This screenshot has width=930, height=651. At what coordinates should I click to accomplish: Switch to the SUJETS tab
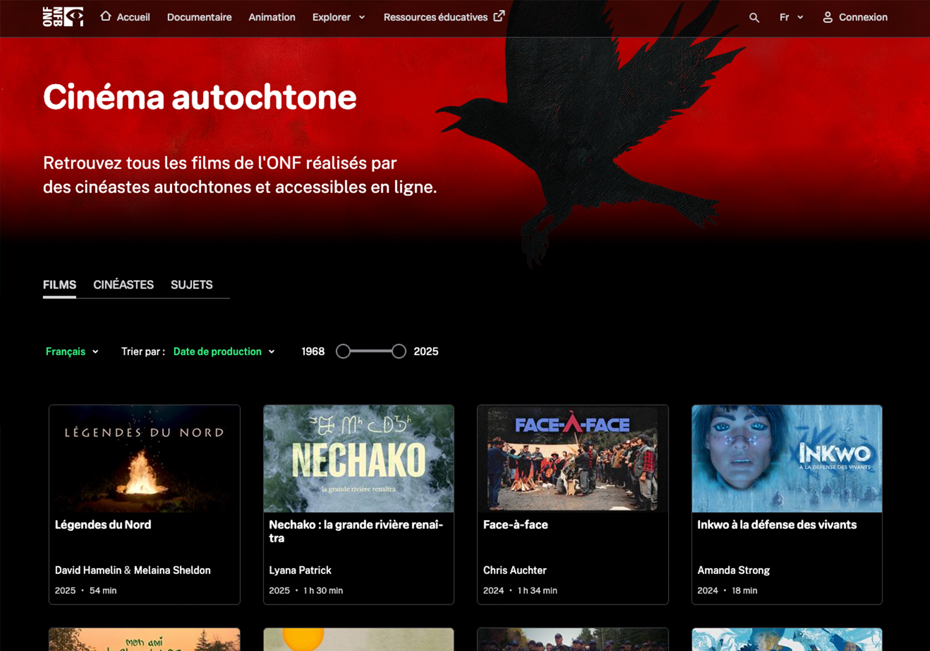pyautogui.click(x=192, y=285)
